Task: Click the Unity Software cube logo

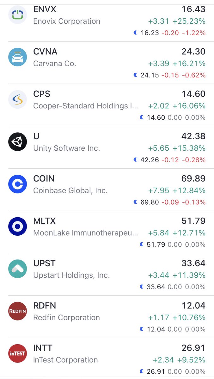Action: click(x=17, y=141)
